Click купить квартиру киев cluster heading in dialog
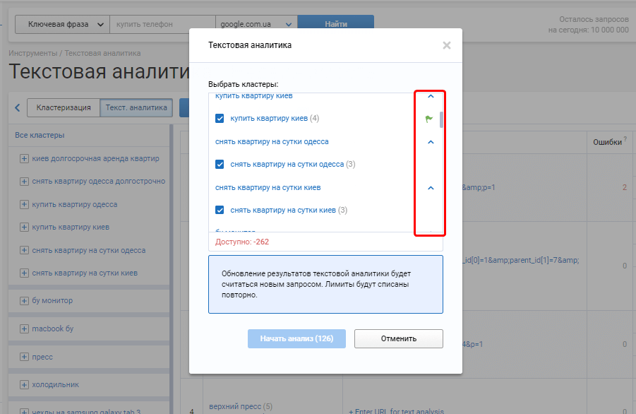The image size is (636, 414). [x=254, y=96]
